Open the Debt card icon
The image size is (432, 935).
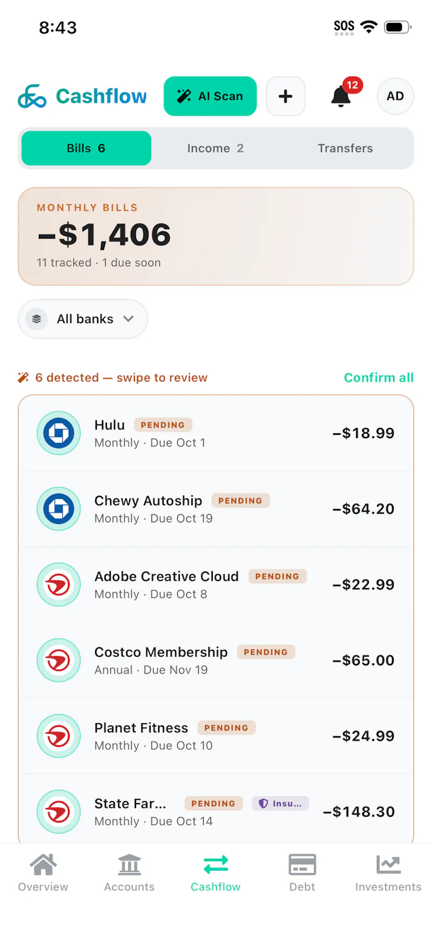coord(302,864)
